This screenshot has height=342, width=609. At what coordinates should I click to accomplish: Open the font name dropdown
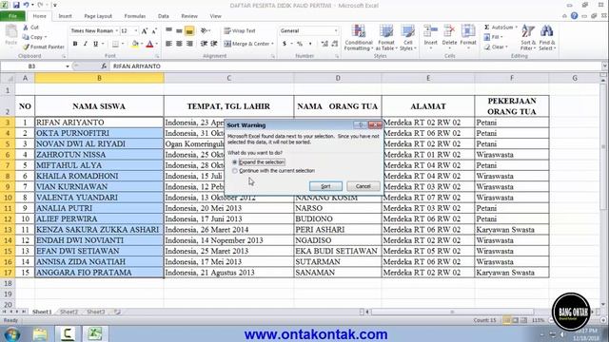coord(116,30)
